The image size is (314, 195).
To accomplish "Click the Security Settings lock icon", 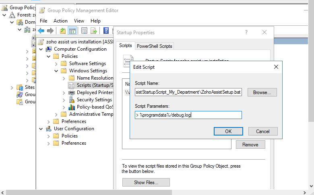I will [x=72, y=100].
